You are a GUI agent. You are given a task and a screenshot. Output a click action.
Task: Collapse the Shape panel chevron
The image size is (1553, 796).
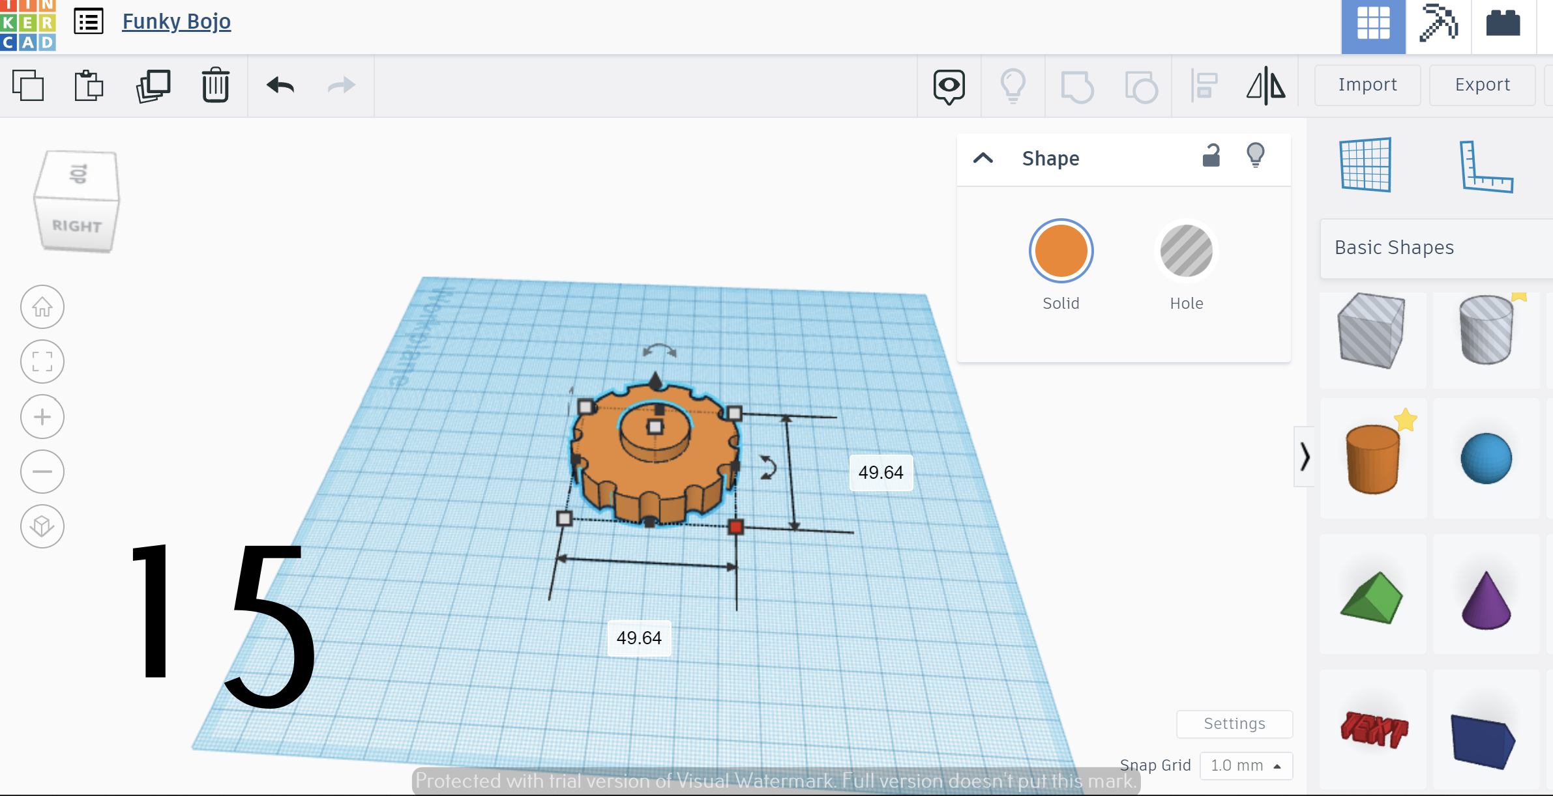point(983,158)
